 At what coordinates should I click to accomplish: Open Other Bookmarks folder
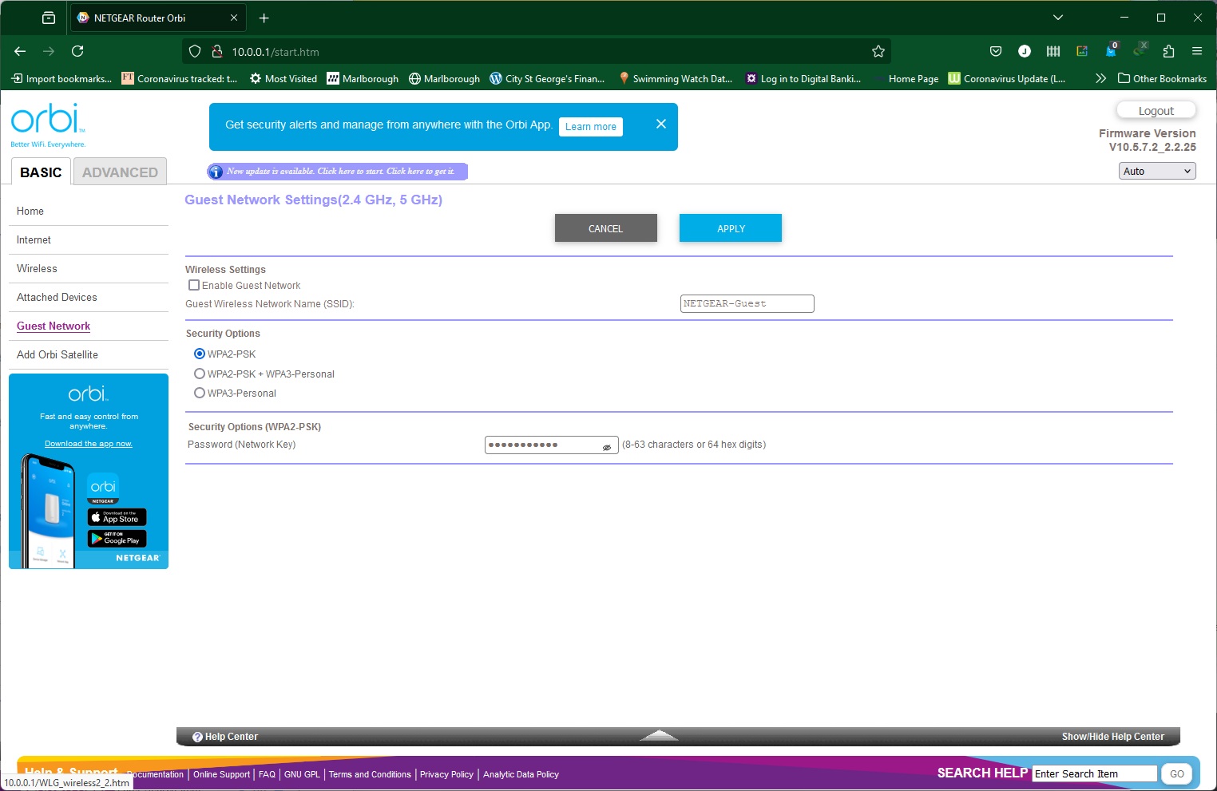[x=1162, y=78]
